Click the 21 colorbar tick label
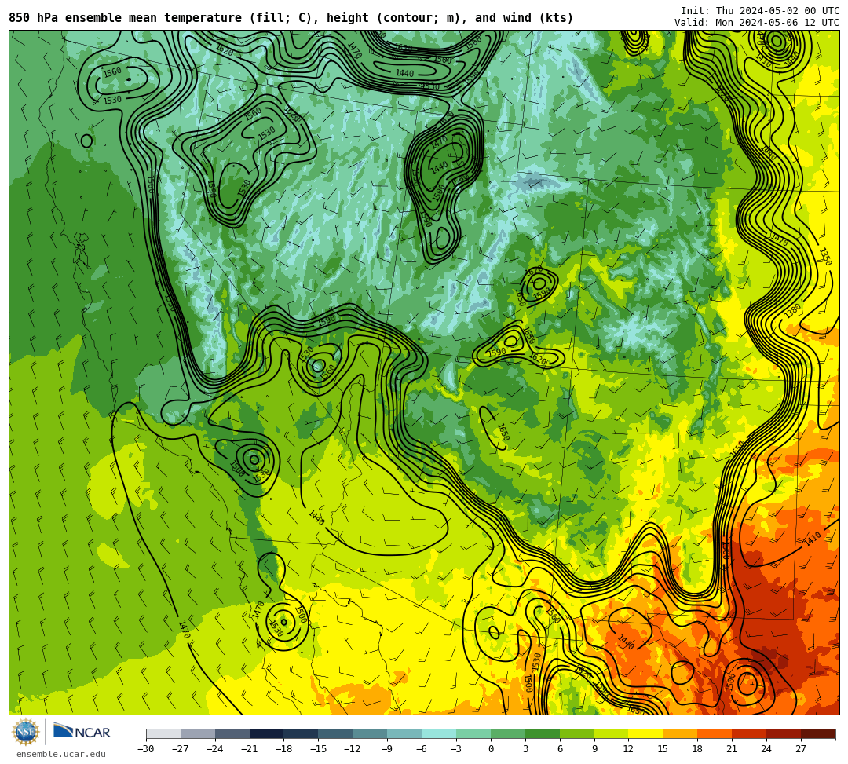The image size is (848, 764). 732,749
